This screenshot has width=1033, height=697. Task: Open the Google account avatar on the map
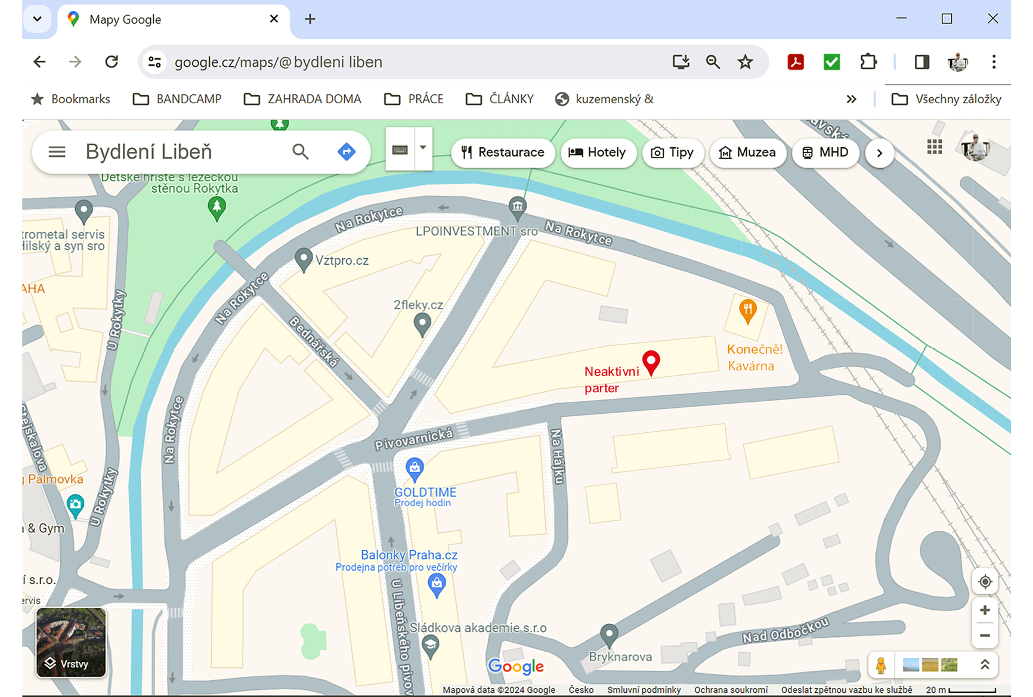tap(976, 147)
